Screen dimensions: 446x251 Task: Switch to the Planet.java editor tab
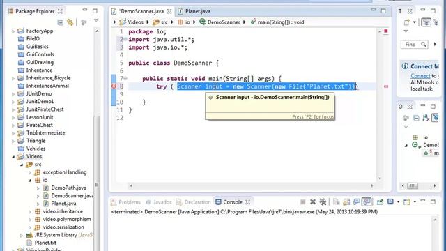pyautogui.click(x=194, y=11)
